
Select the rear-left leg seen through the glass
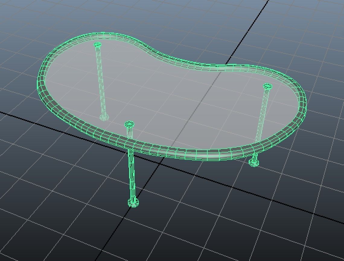(101, 81)
